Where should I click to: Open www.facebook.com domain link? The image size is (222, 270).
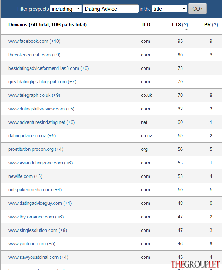click(x=34, y=41)
